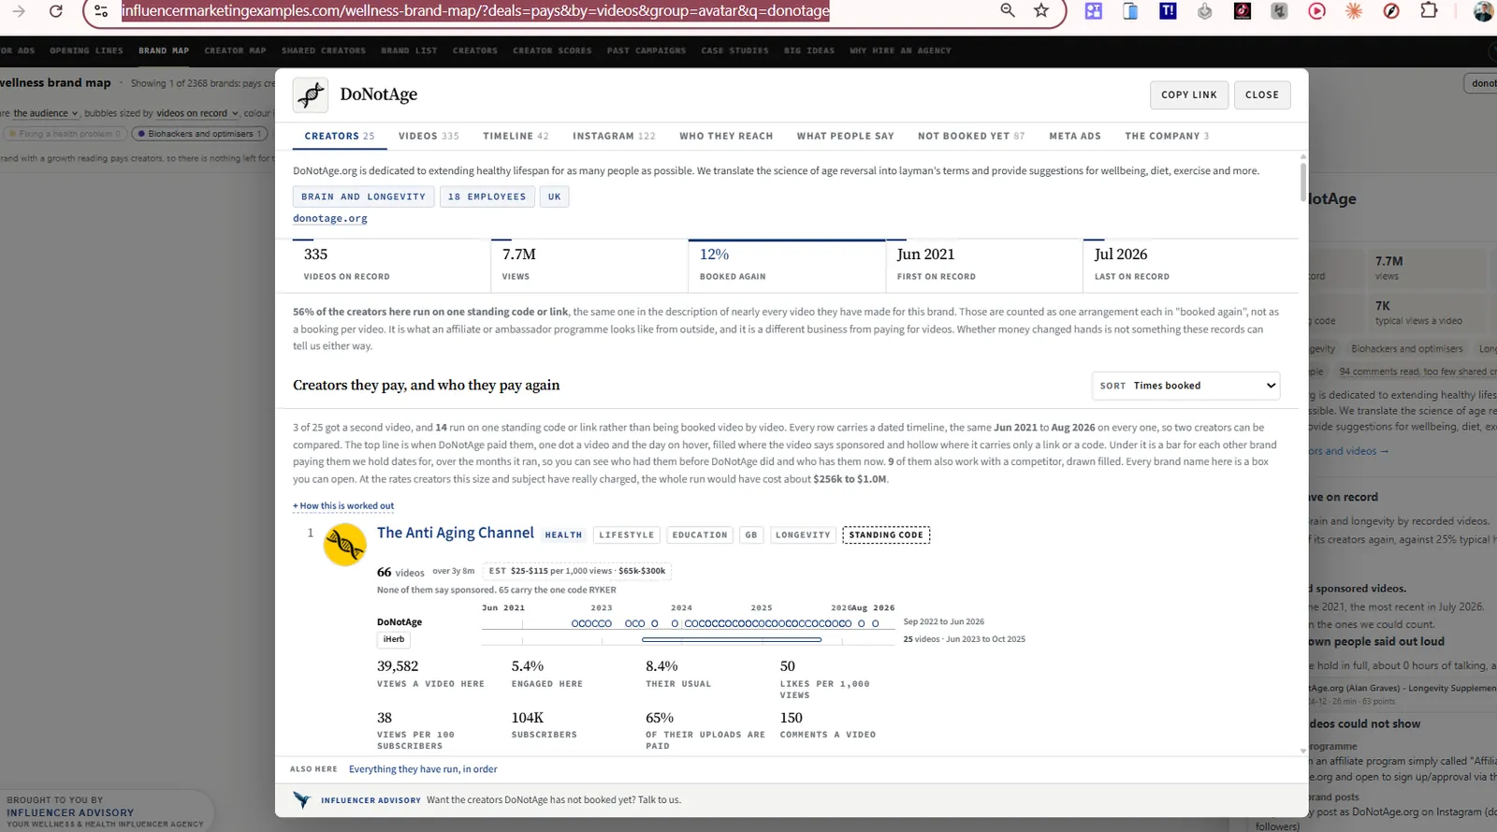Bookmark this page with the star icon
The image size is (1497, 832).
tap(1041, 10)
